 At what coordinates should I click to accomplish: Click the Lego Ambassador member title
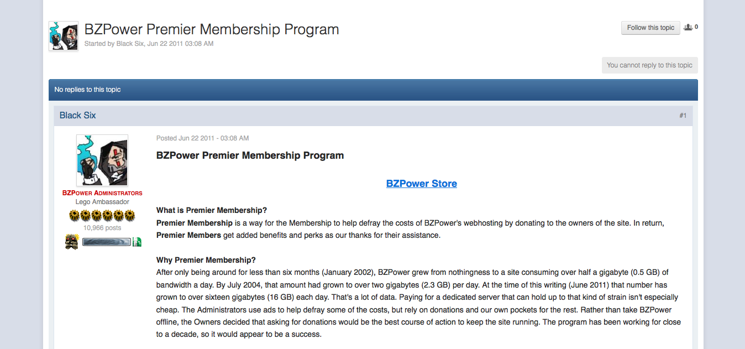tap(102, 202)
